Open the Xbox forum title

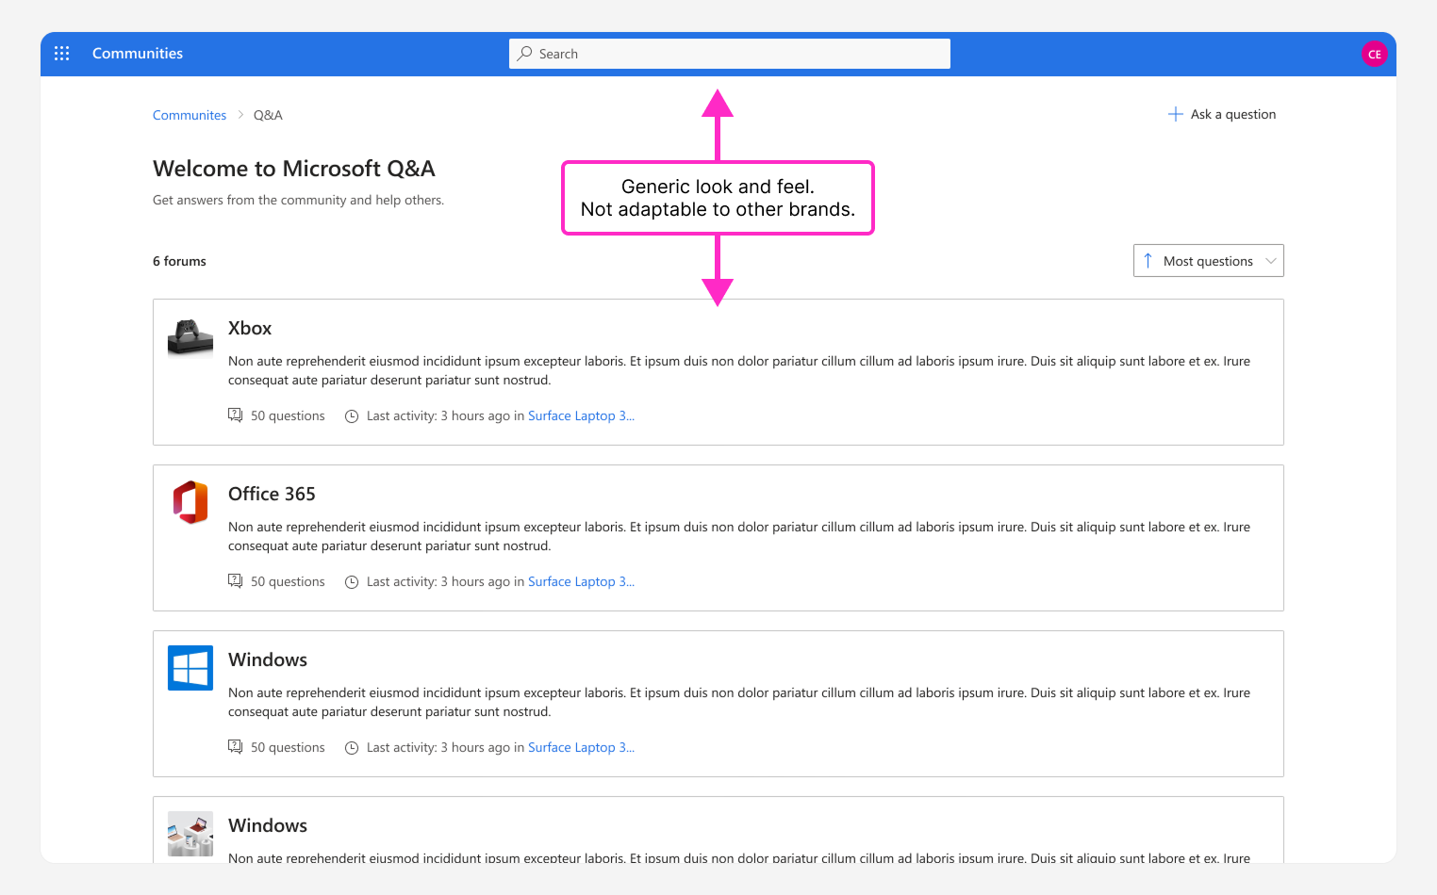(x=250, y=328)
